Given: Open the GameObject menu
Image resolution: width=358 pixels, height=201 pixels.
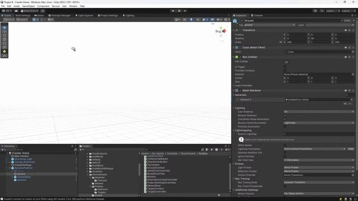Looking at the screenshot, I should [29, 6].
